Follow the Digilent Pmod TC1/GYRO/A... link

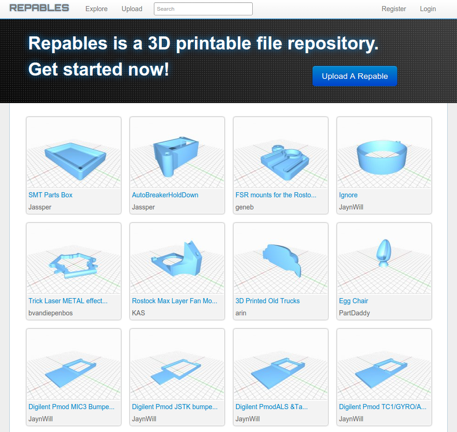click(x=382, y=407)
